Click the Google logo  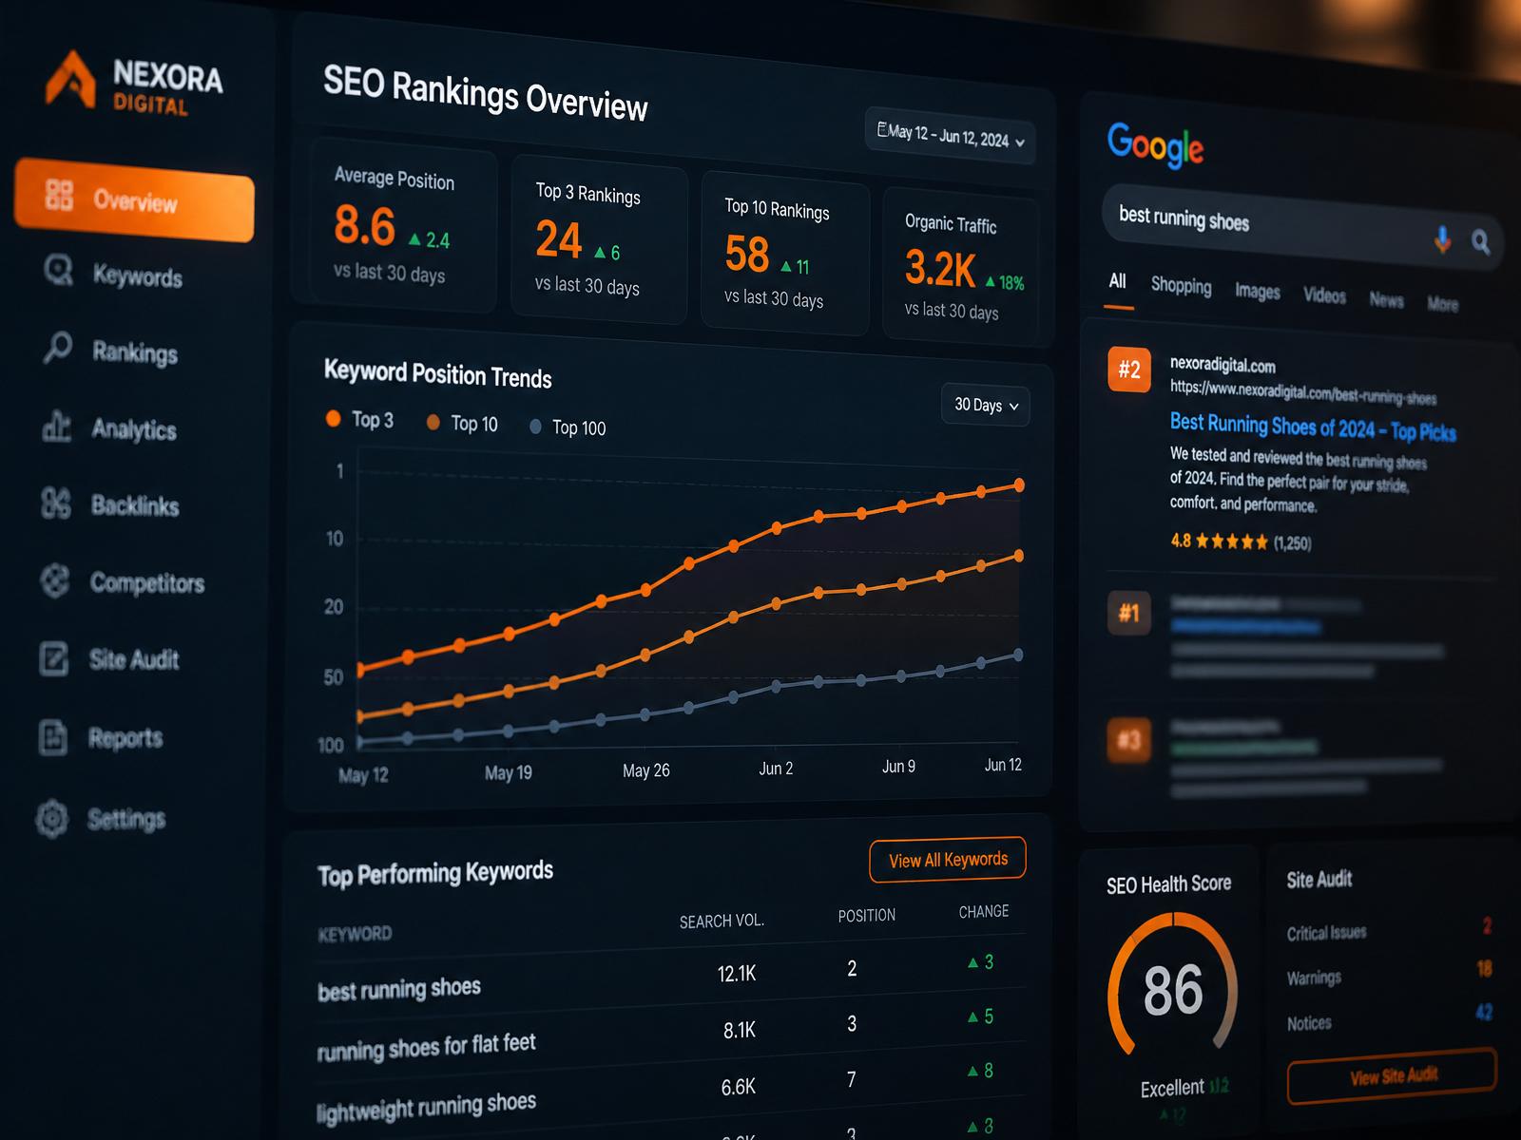1156,145
